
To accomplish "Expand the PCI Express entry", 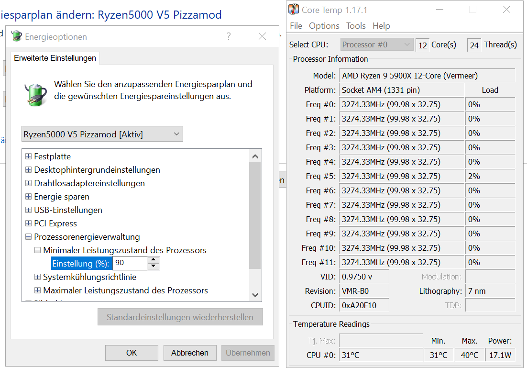I will tap(28, 223).
